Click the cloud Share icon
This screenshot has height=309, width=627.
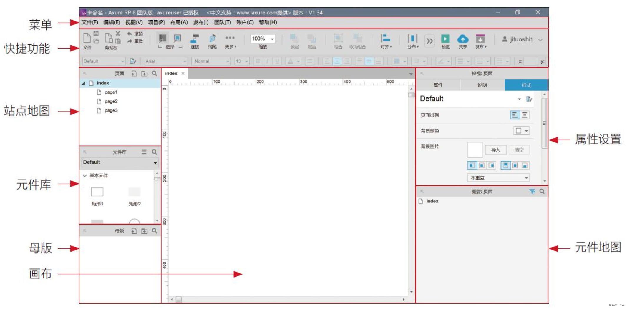point(463,39)
